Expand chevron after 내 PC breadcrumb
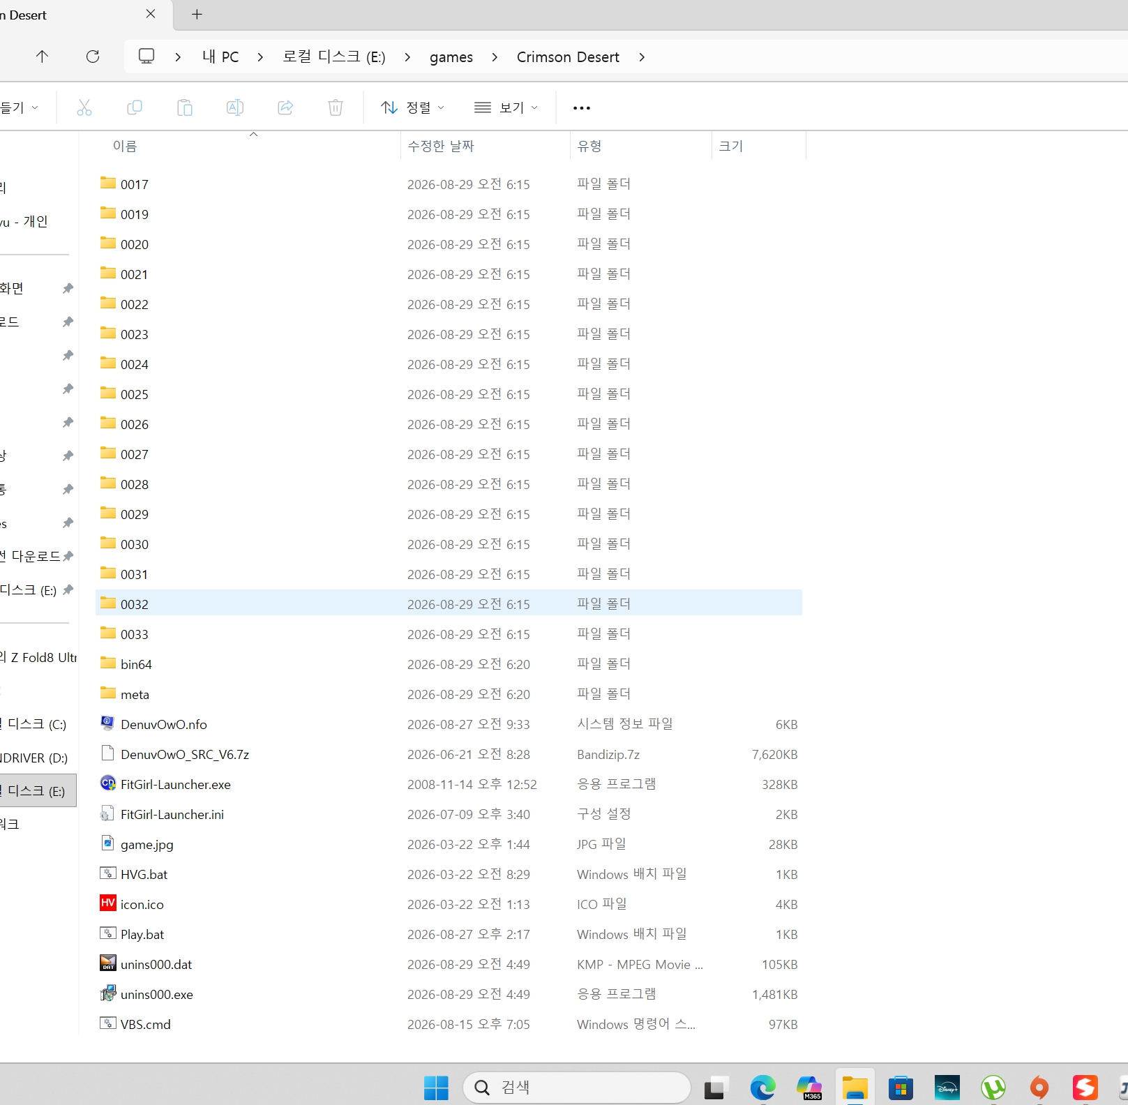Image resolution: width=1128 pixels, height=1105 pixels. click(x=260, y=57)
